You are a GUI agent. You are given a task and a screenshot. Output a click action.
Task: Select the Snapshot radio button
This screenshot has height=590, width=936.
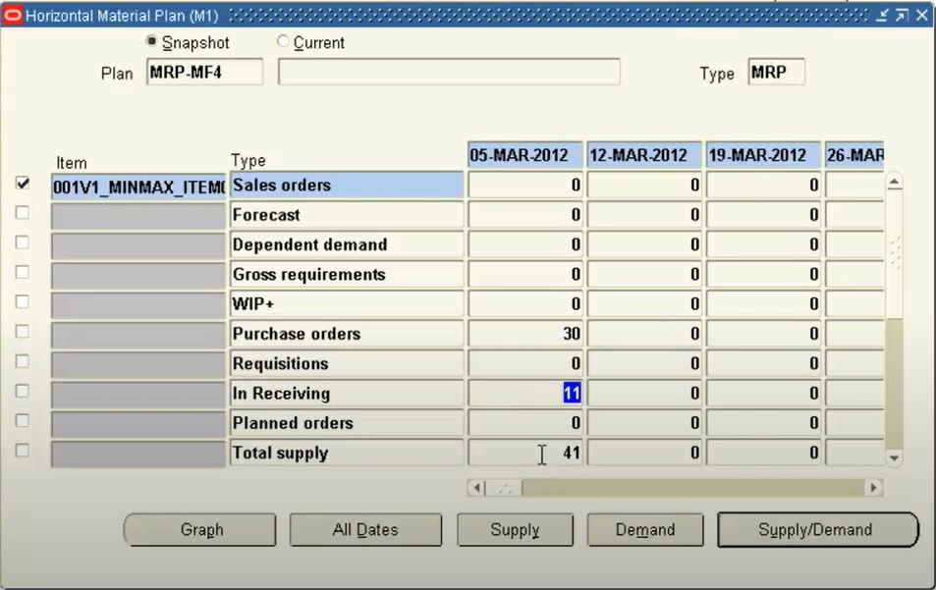(x=151, y=42)
